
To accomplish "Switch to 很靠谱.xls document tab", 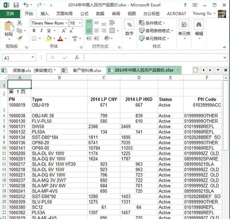I will [31, 70].
